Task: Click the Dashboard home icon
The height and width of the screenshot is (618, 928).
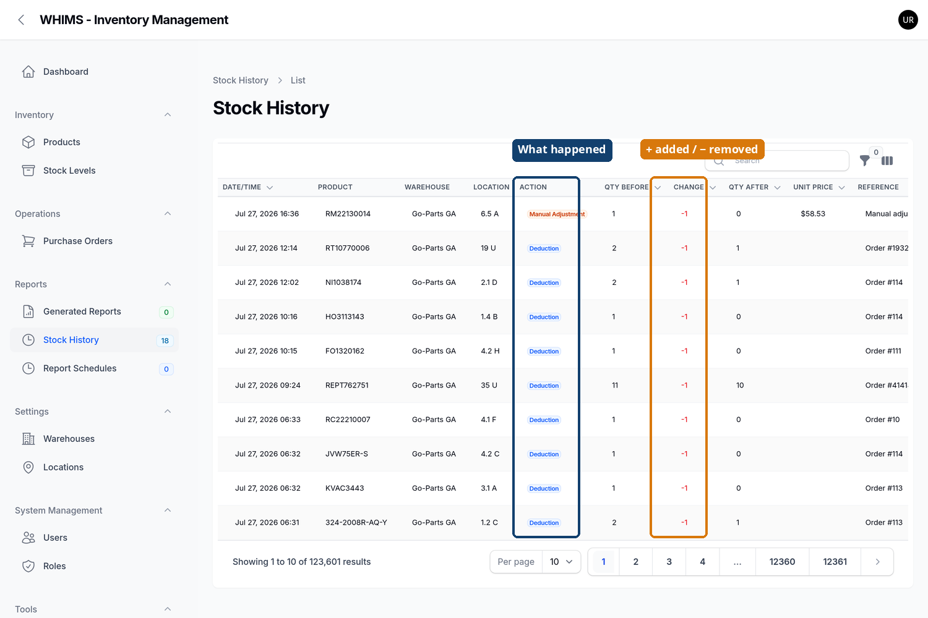Action: tap(28, 72)
